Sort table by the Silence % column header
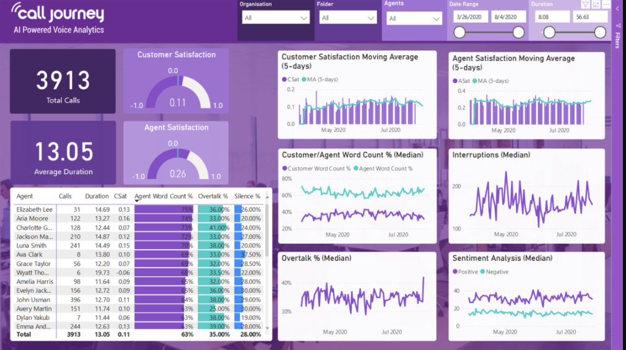 (247, 196)
